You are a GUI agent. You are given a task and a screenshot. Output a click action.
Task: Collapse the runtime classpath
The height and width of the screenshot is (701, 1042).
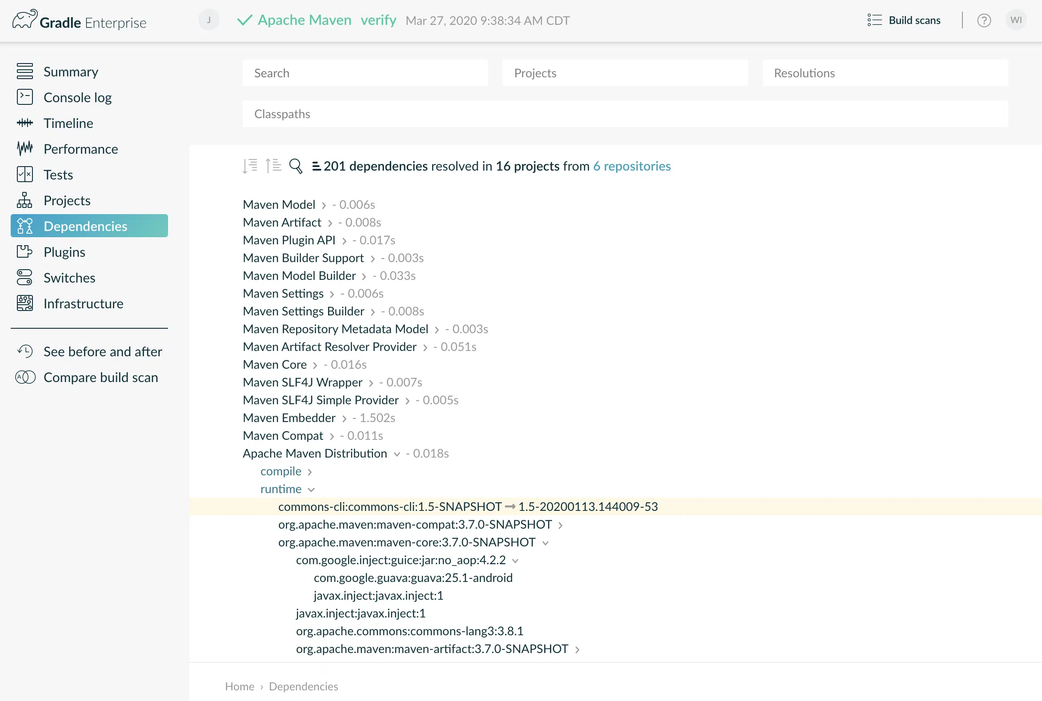(x=311, y=490)
